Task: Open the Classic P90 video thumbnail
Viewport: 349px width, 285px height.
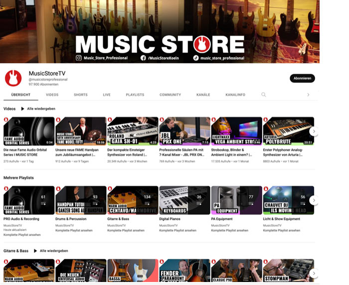Action: point(237,271)
